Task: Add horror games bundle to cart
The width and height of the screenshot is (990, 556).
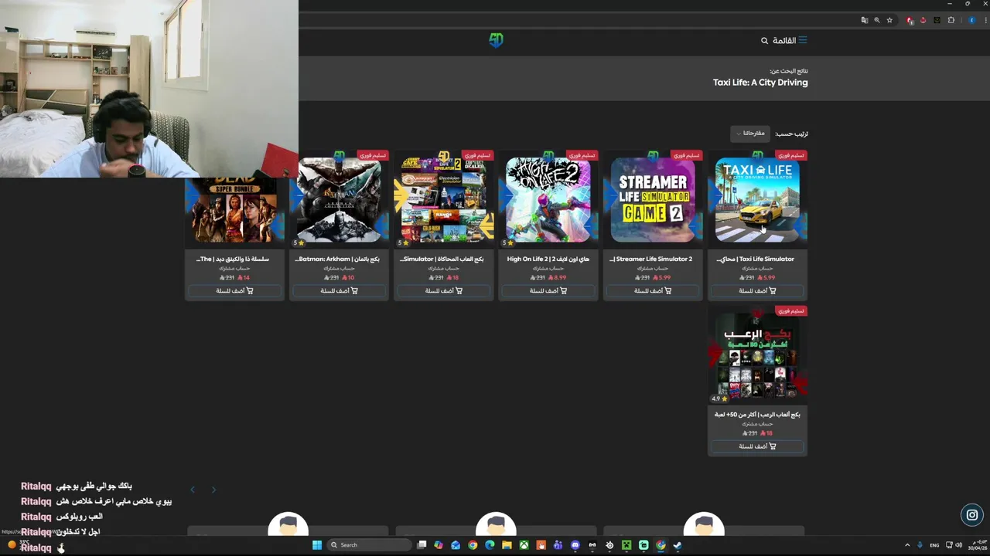Action: pyautogui.click(x=757, y=446)
